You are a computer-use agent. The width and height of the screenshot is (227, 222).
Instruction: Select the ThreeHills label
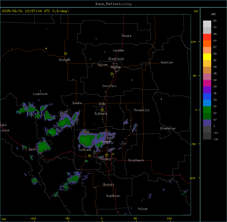(x=141, y=110)
